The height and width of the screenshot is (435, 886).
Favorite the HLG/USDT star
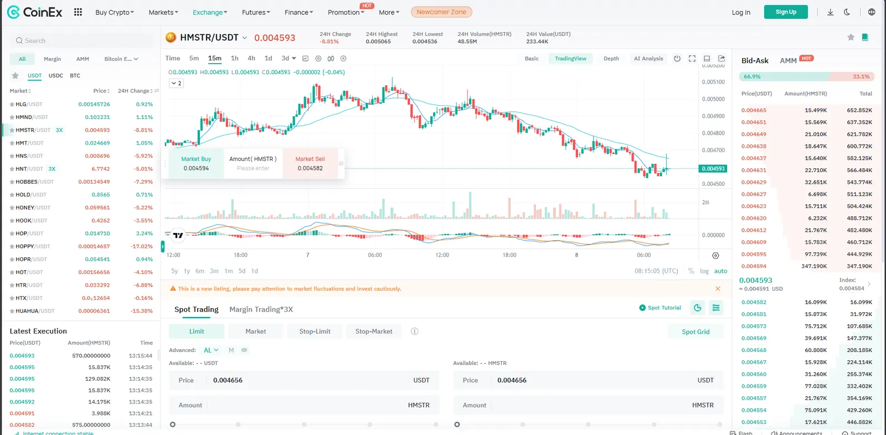(x=12, y=104)
